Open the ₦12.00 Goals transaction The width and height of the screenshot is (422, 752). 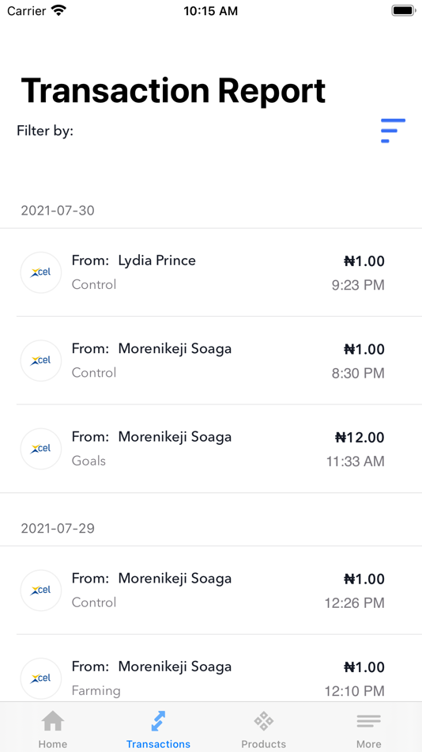click(x=211, y=449)
